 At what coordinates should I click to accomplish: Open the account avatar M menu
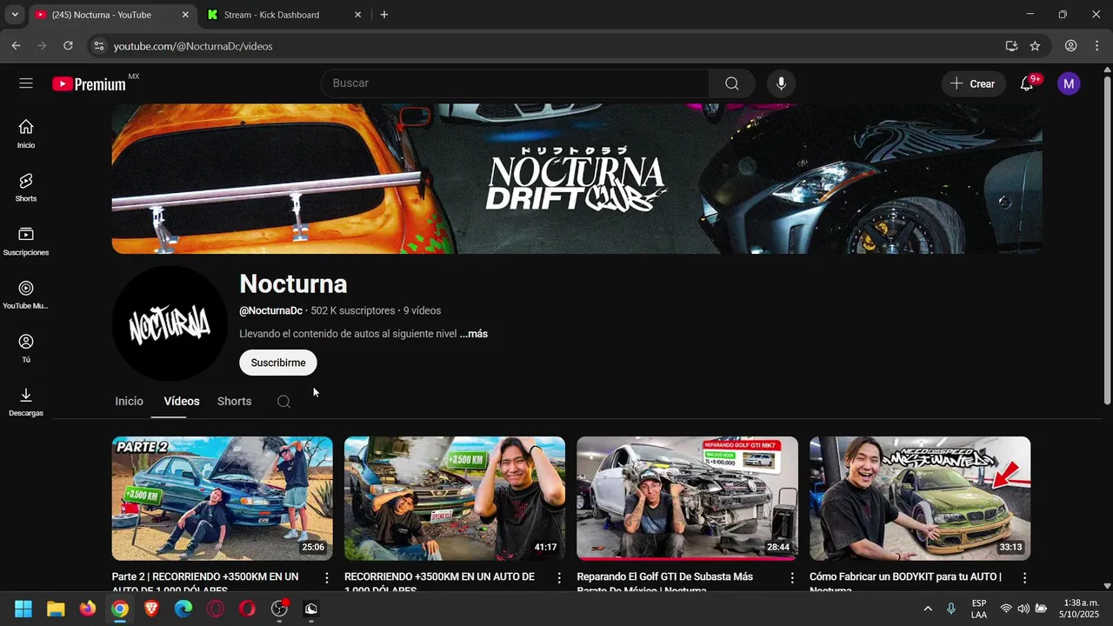click(1069, 83)
